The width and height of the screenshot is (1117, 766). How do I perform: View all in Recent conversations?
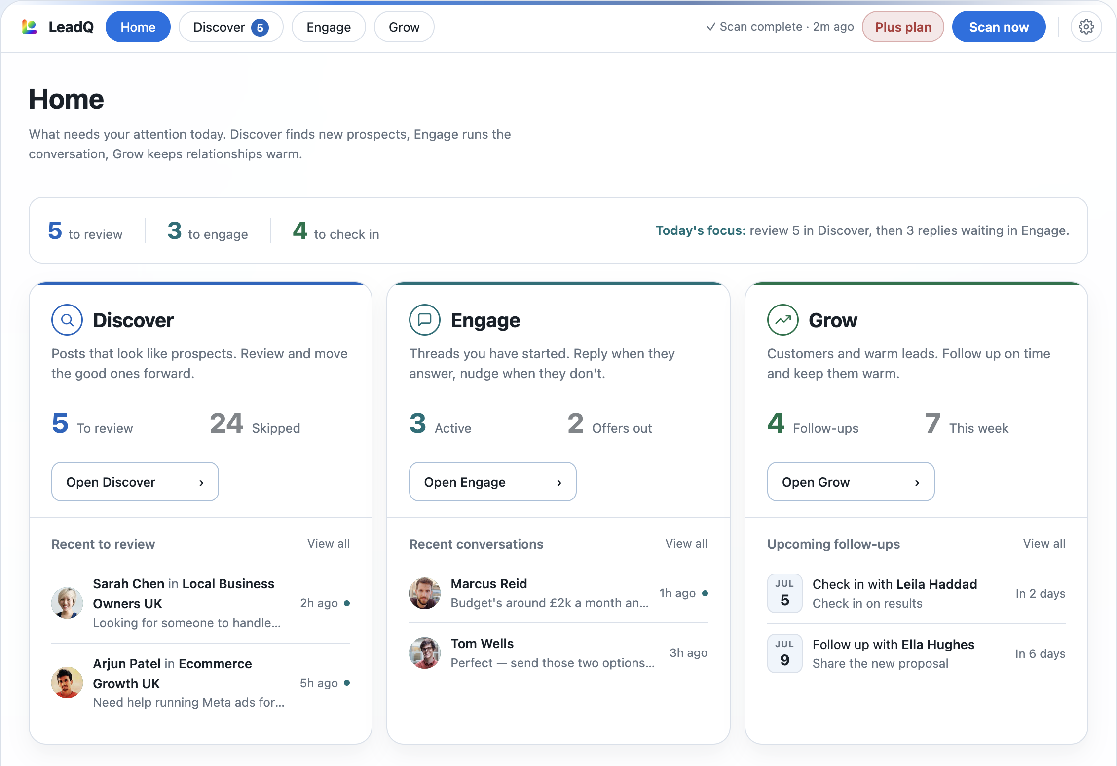(x=686, y=544)
